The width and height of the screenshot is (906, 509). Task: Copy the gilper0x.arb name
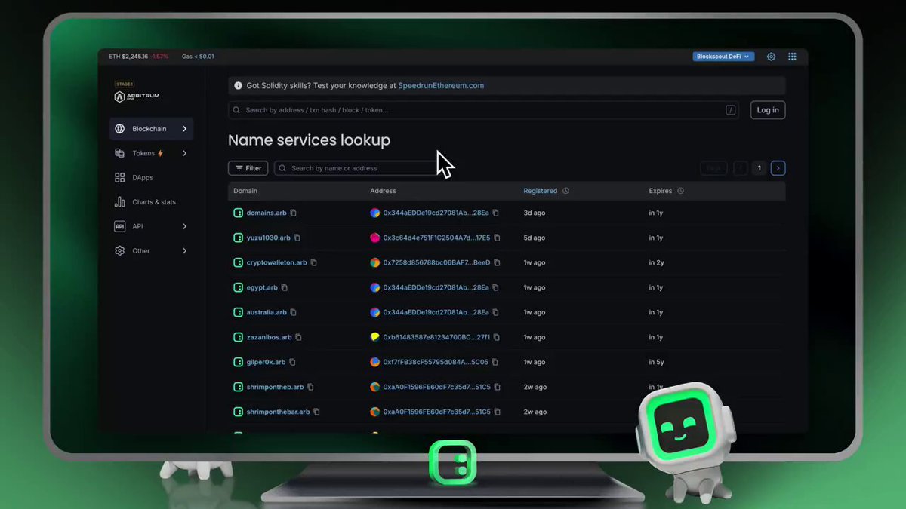click(293, 362)
